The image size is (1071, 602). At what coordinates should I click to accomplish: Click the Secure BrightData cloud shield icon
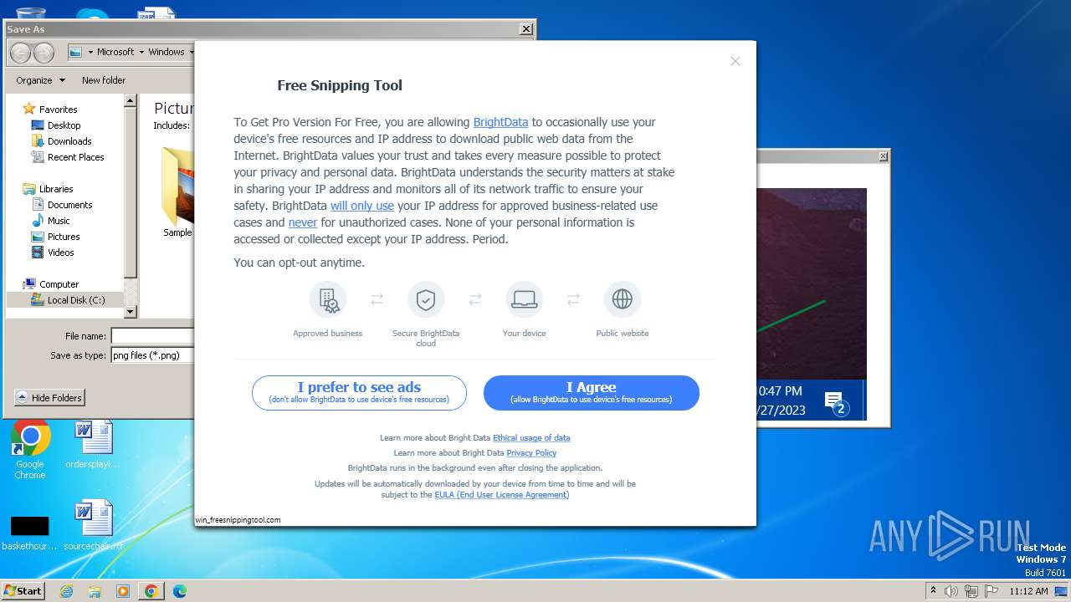point(426,299)
